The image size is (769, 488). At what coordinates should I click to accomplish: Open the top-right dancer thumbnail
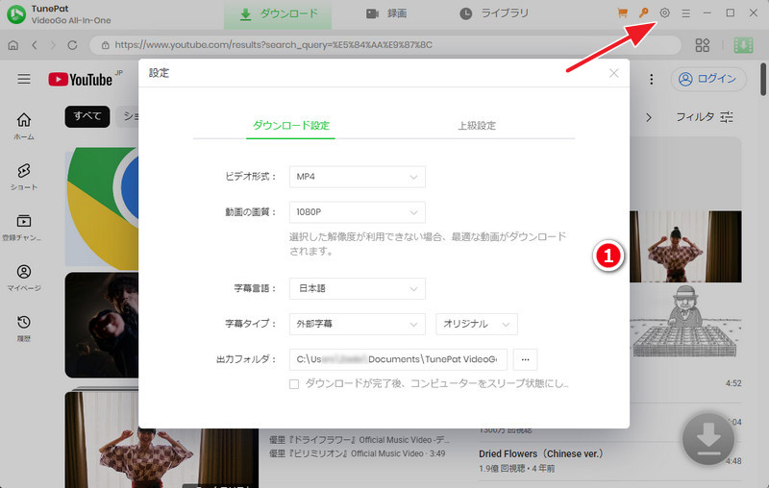(x=685, y=247)
